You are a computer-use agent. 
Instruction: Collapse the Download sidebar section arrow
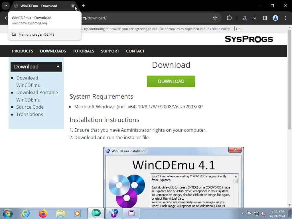pos(58,66)
